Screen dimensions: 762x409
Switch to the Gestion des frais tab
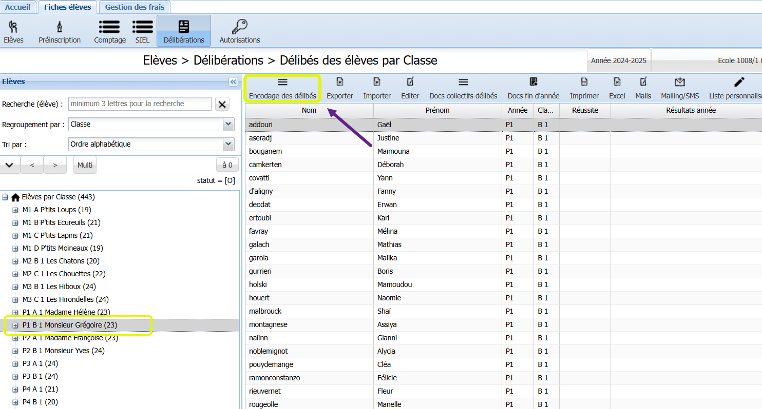click(135, 7)
